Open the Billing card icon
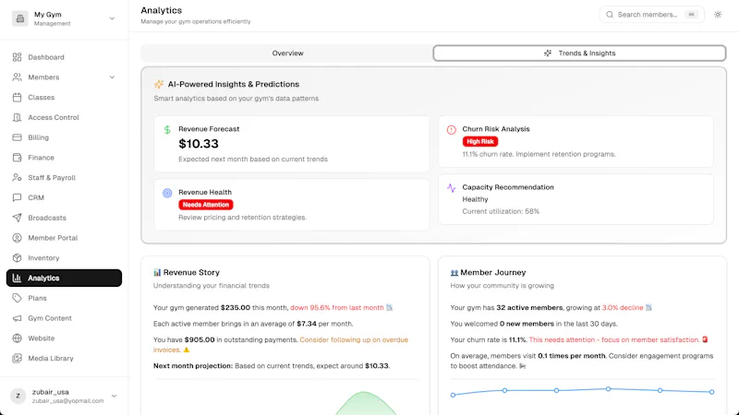This screenshot has width=739, height=415. pyautogui.click(x=17, y=137)
